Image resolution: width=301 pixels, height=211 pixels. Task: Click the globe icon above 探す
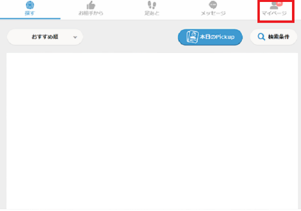[30, 5]
